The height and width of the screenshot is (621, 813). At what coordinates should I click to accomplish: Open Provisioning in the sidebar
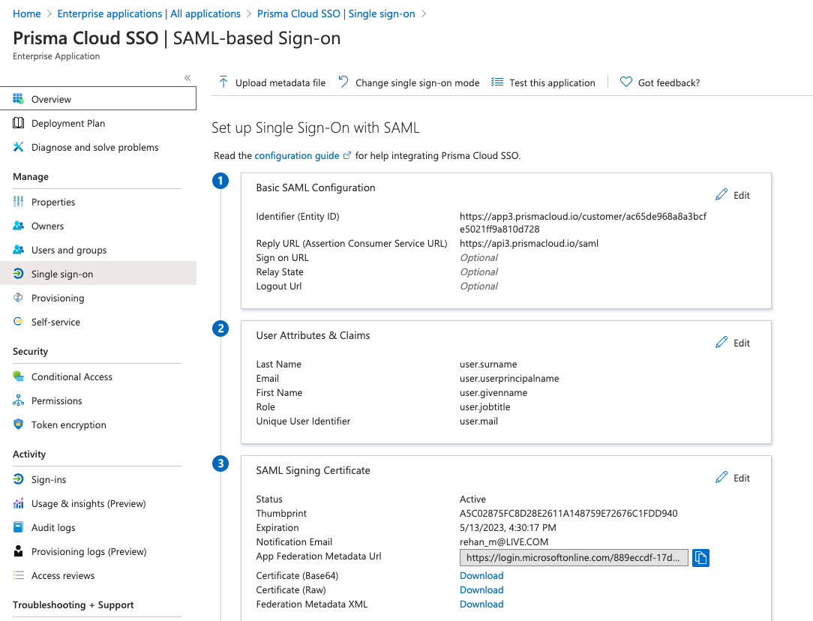click(58, 298)
